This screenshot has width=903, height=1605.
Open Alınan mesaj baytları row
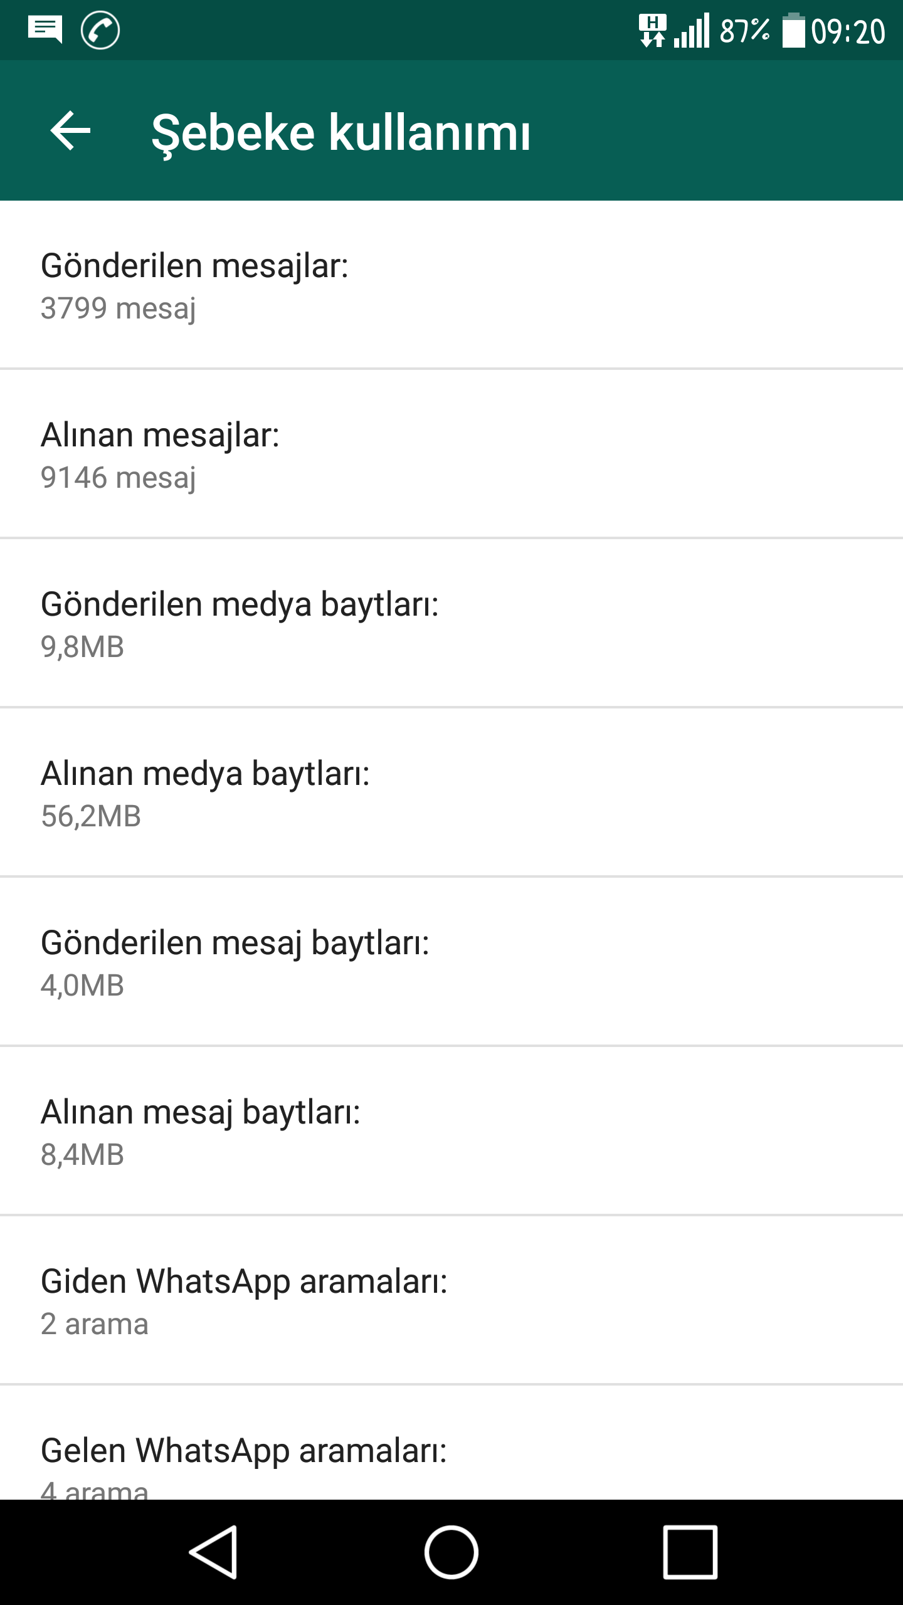pos(451,1132)
